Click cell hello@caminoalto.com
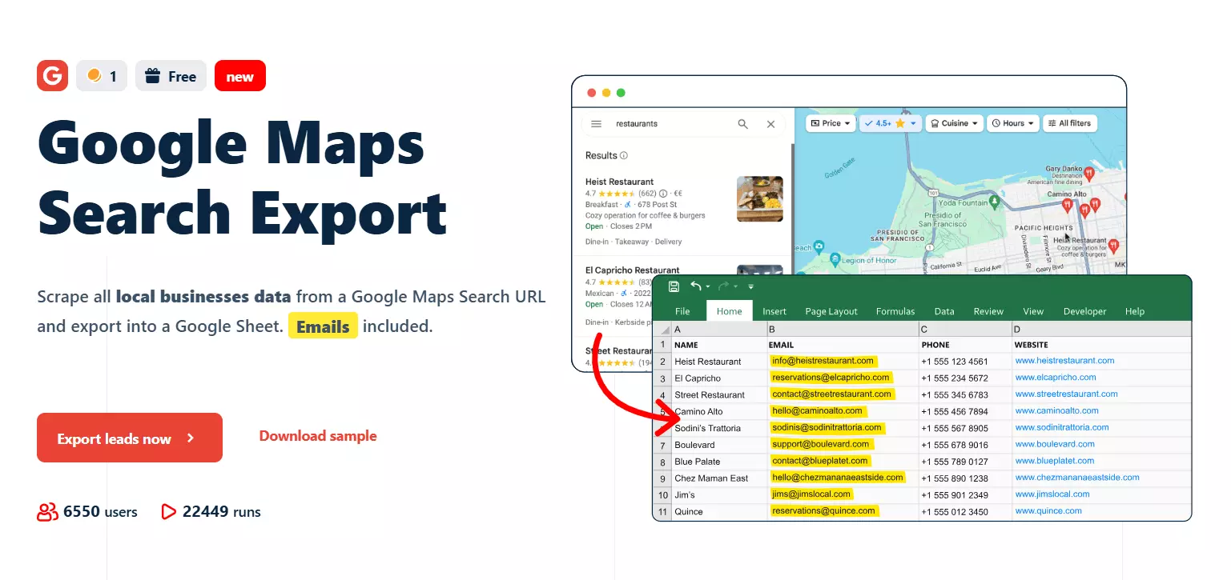This screenshot has height=580, width=1231. tap(843, 411)
